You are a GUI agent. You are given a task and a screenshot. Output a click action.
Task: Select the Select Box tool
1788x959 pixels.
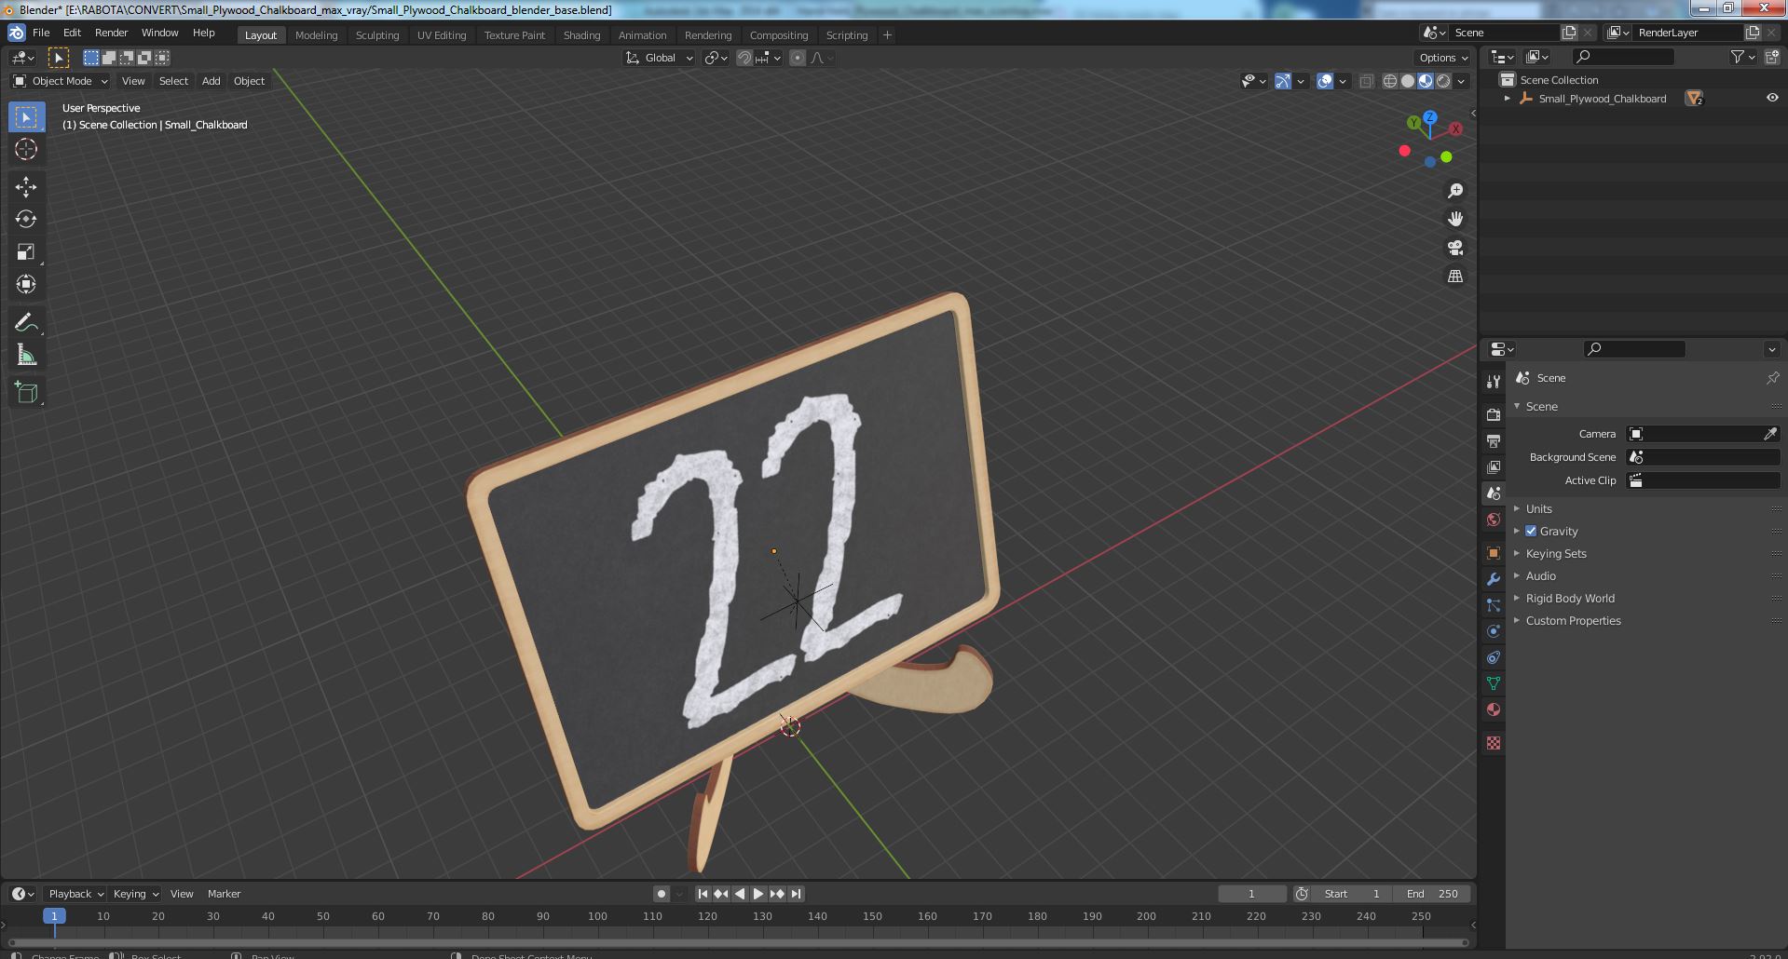click(26, 117)
